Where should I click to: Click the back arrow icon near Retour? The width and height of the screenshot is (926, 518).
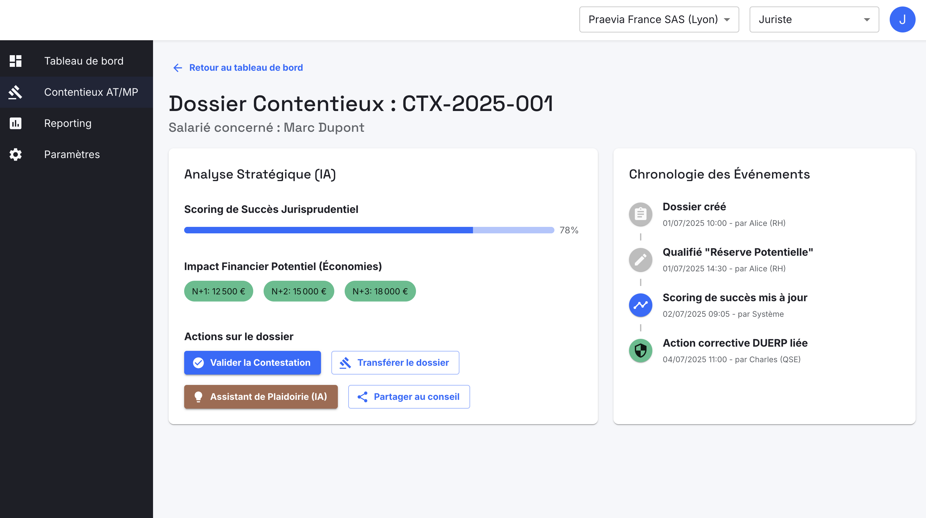tap(178, 68)
